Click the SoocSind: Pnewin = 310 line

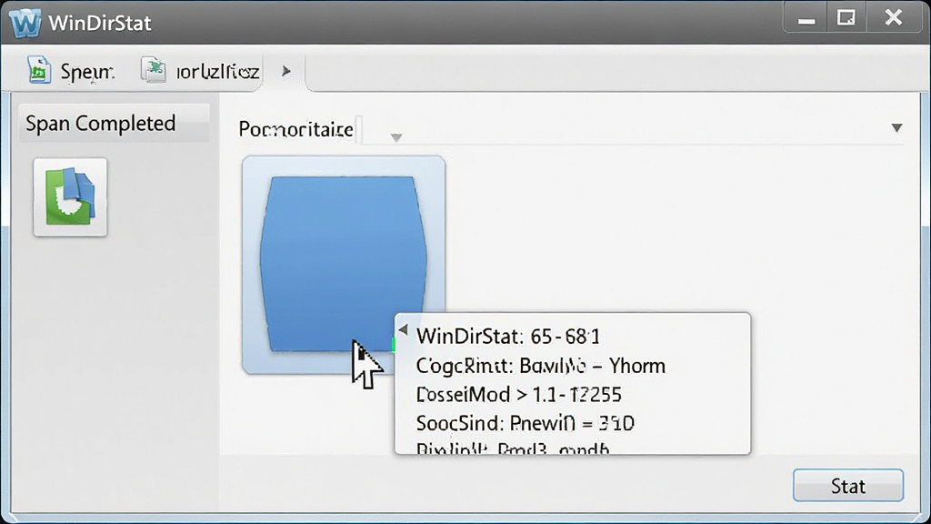[525, 423]
